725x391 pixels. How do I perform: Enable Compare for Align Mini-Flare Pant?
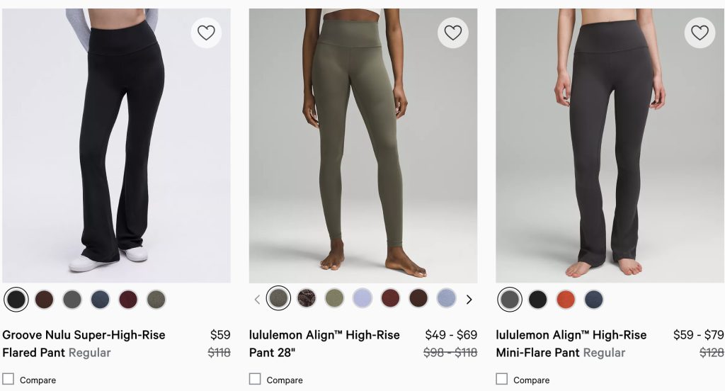click(x=502, y=379)
